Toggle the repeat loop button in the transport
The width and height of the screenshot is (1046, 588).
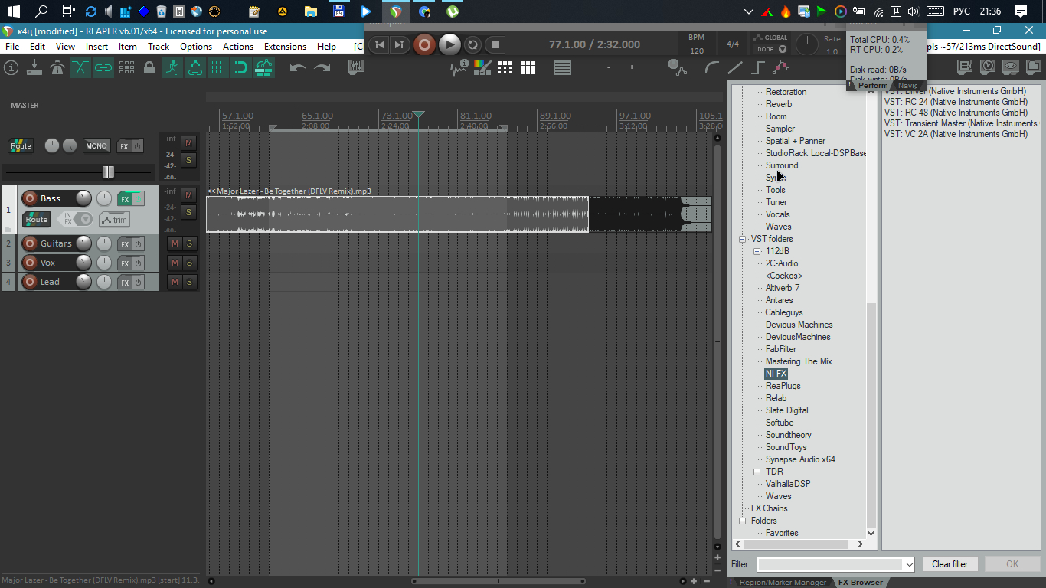[472, 45]
